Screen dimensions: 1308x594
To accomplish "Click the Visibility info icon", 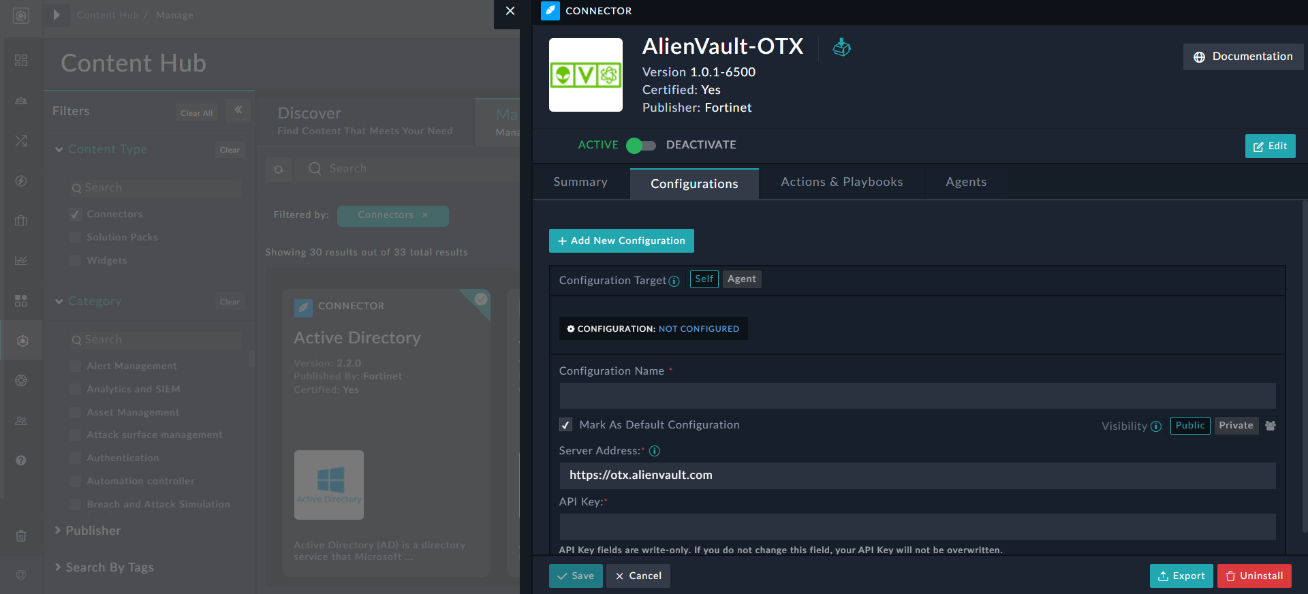I will [1156, 426].
